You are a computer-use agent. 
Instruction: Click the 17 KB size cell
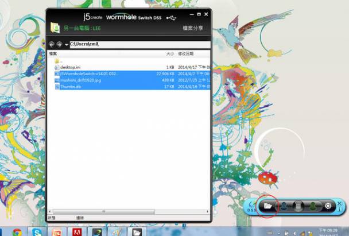tap(169, 87)
